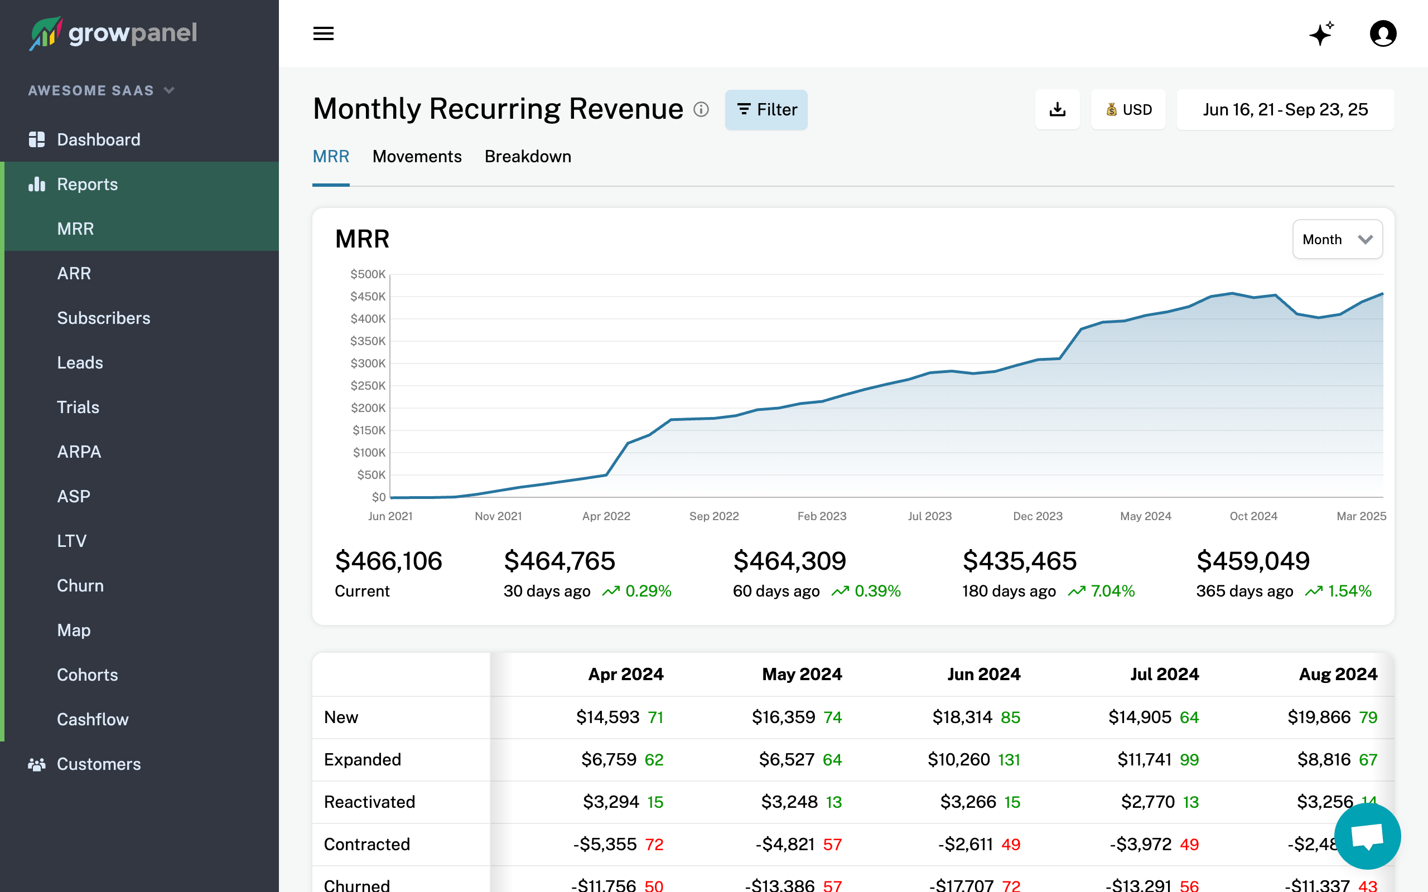This screenshot has width=1428, height=892.
Task: Open the Month granularity dropdown
Action: (x=1337, y=239)
